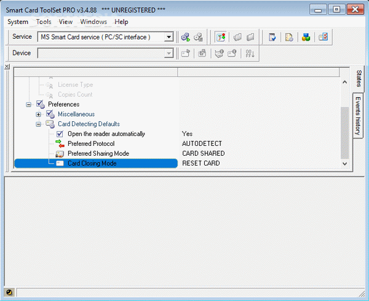Click the Preferences node icon in tree
This screenshot has width=369, height=301.
click(x=41, y=104)
